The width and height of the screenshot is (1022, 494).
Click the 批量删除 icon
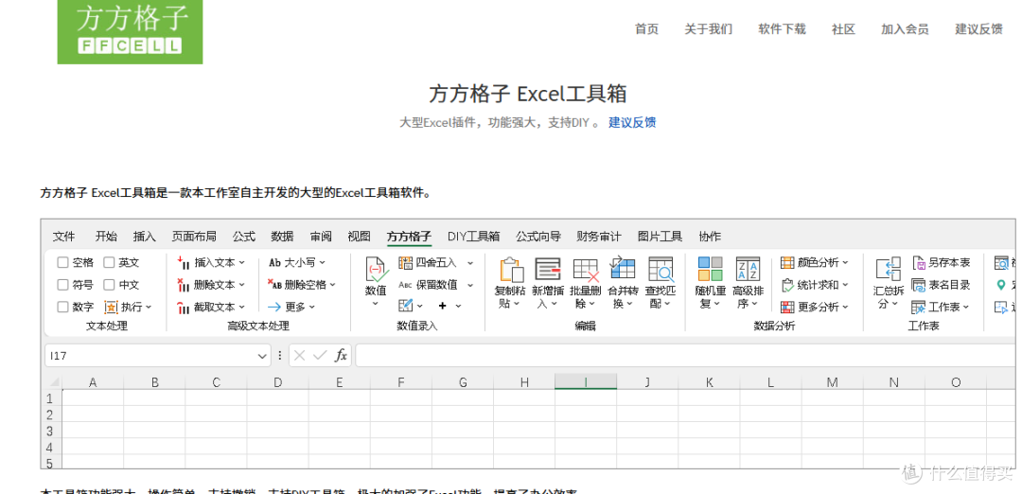[586, 269]
